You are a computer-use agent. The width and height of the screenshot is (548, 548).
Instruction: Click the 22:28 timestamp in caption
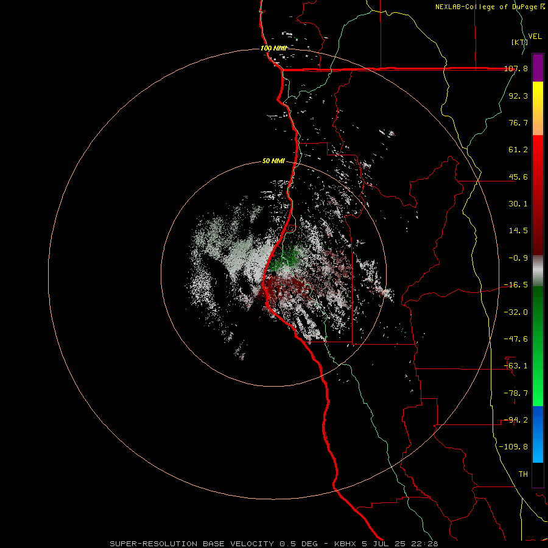point(424,544)
